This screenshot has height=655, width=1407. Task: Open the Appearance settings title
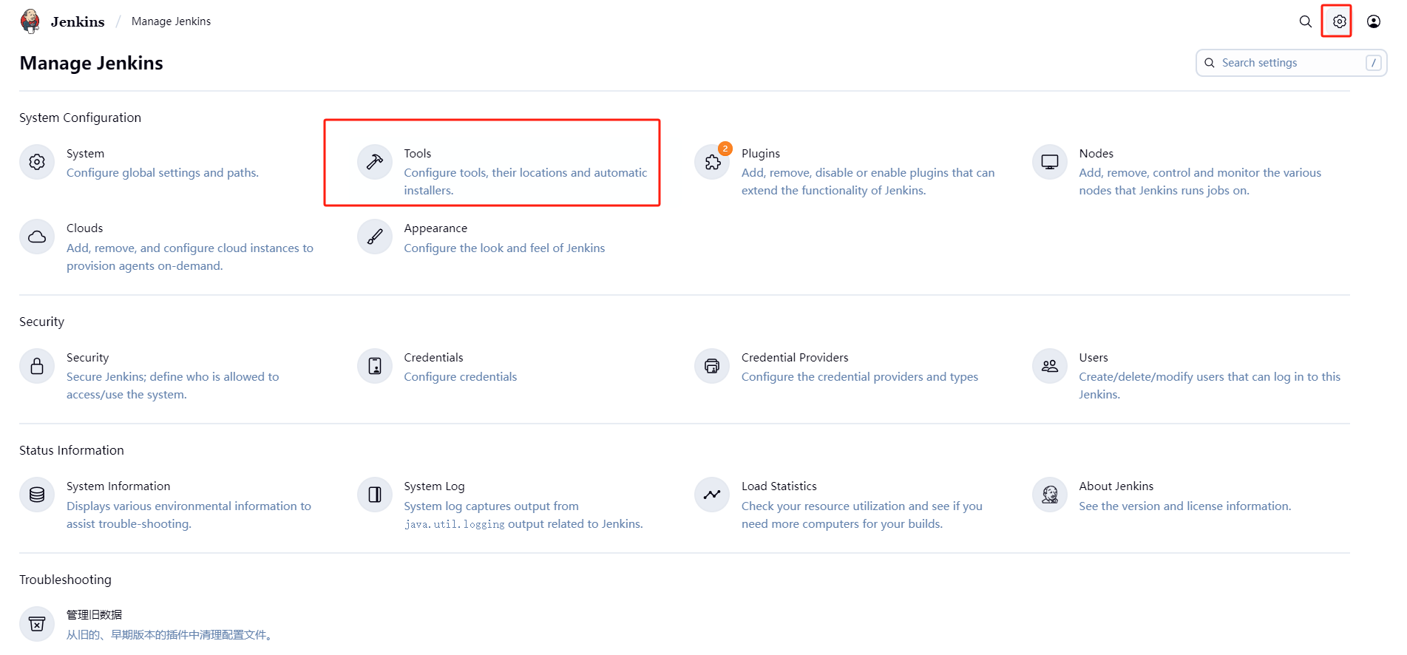[435, 228]
